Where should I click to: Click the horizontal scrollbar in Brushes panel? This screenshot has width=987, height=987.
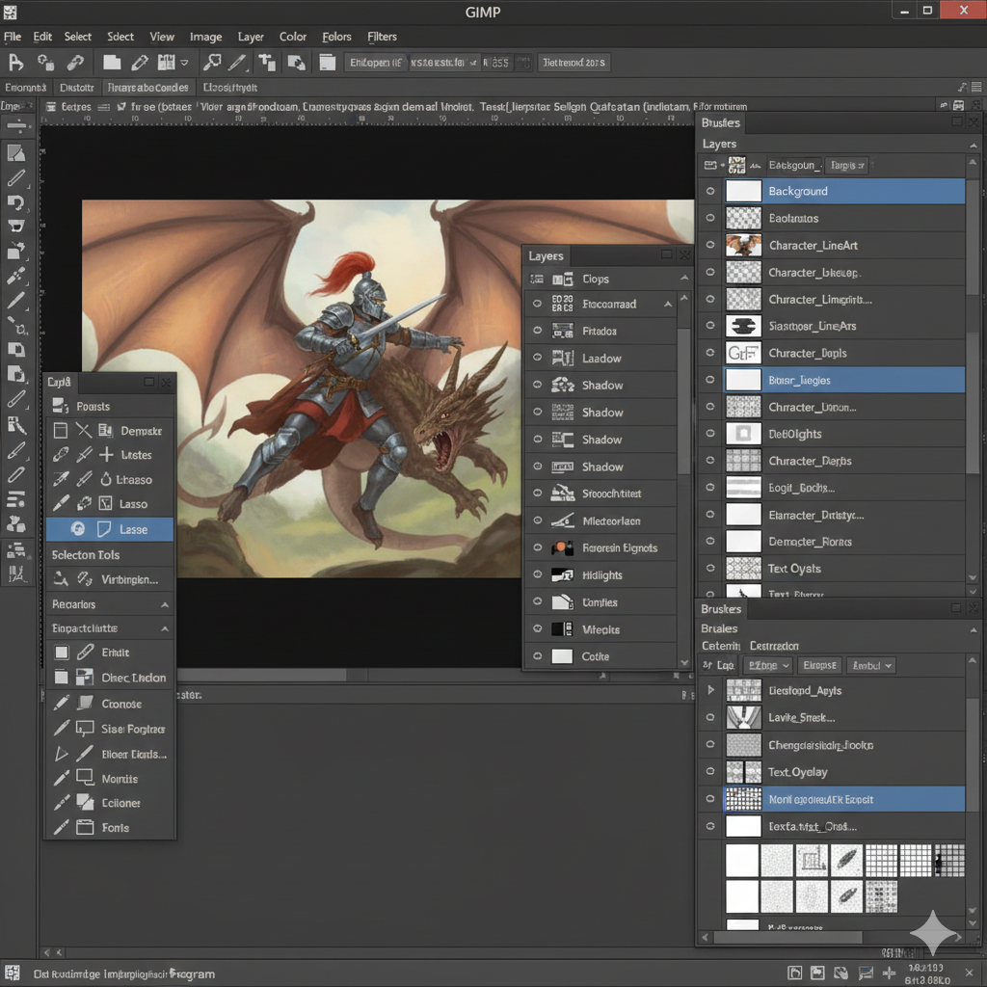coord(790,937)
